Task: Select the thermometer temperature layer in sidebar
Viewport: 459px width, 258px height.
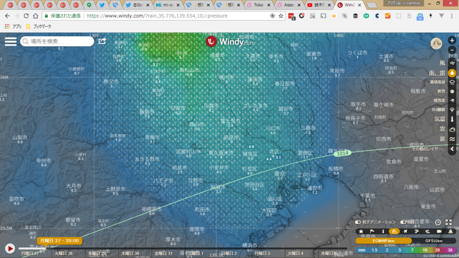Action: click(452, 119)
